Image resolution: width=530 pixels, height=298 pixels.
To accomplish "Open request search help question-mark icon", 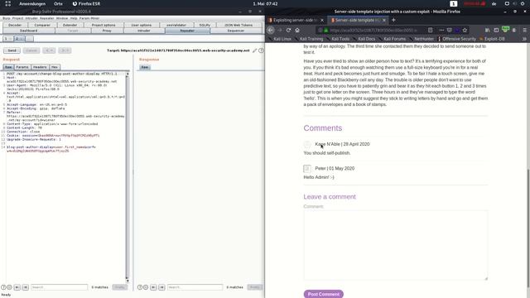I will click(x=3, y=287).
